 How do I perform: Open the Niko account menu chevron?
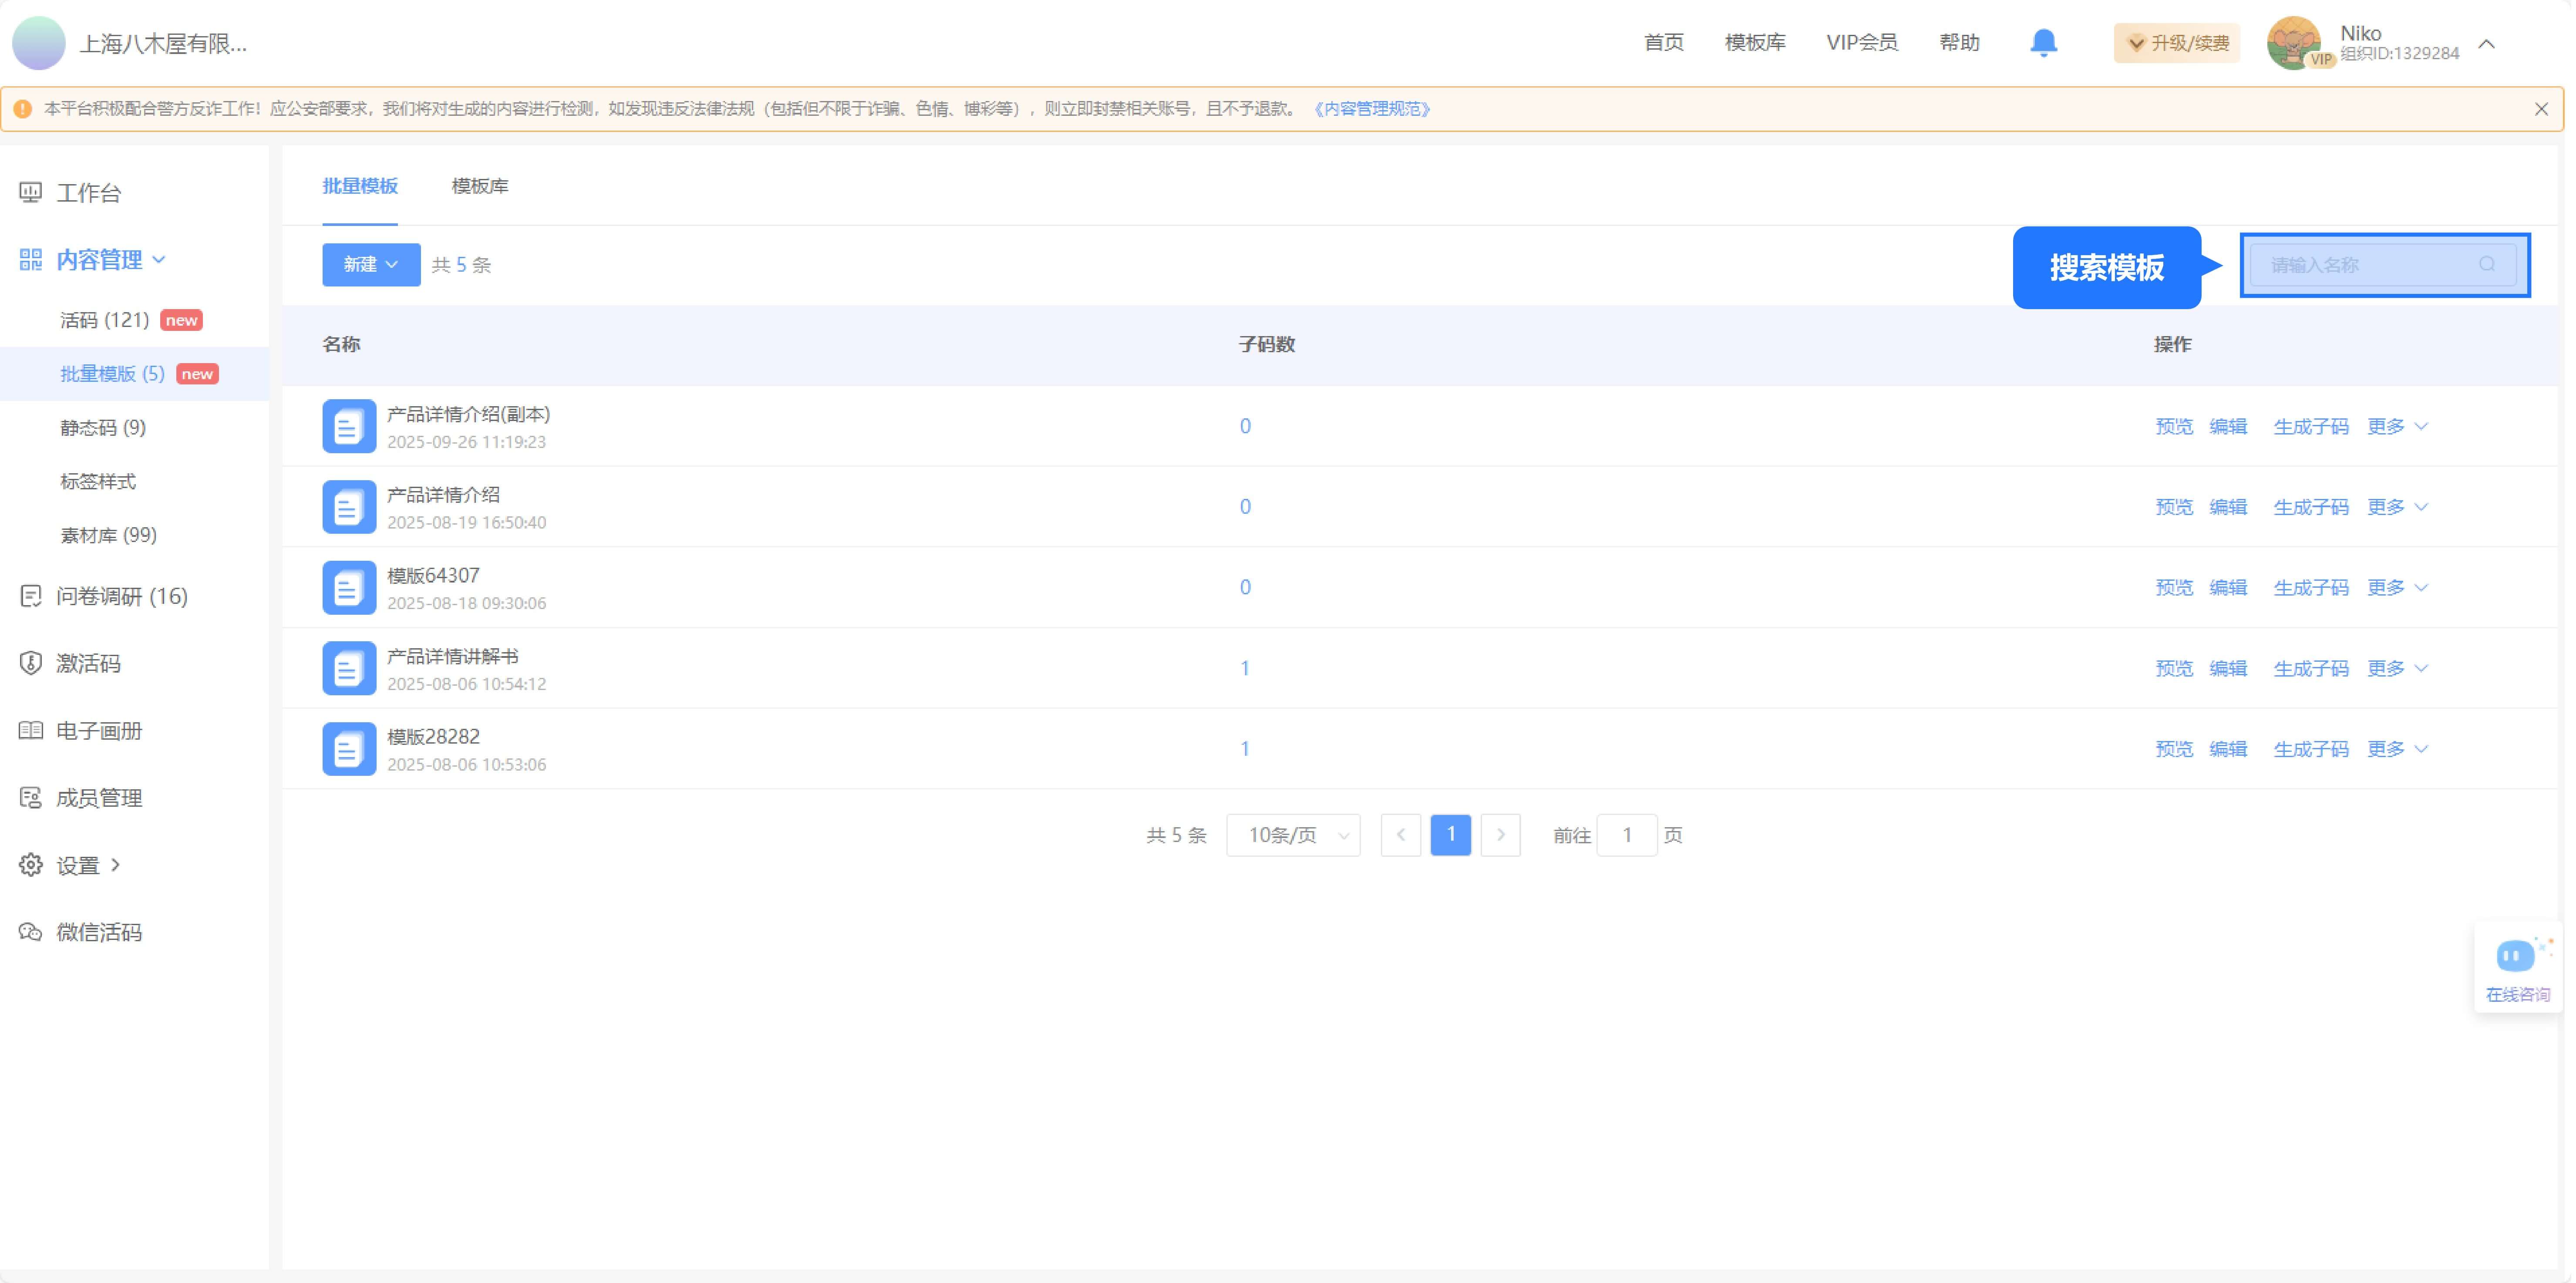click(x=2487, y=44)
